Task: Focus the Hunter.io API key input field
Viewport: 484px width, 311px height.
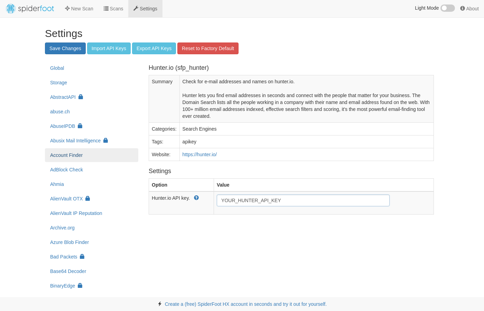Action: click(x=303, y=200)
